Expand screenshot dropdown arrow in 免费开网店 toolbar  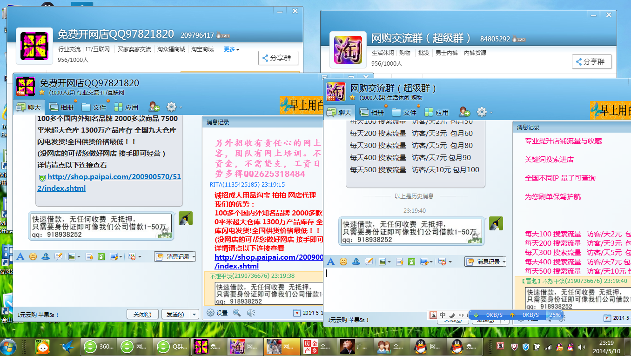(121, 257)
